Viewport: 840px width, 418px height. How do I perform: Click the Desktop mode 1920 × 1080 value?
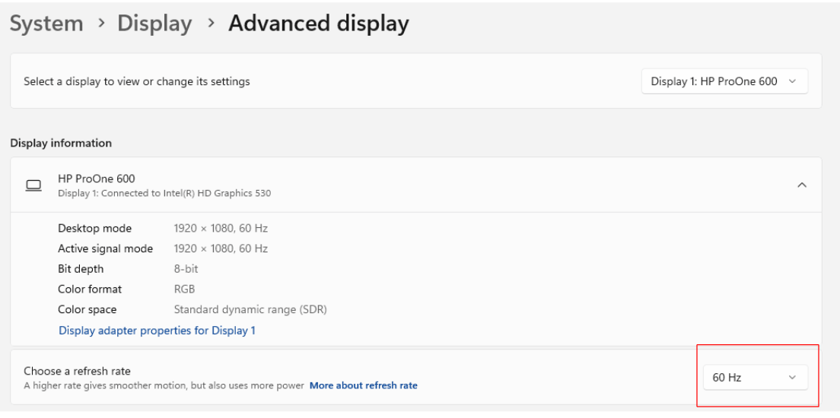tap(221, 228)
